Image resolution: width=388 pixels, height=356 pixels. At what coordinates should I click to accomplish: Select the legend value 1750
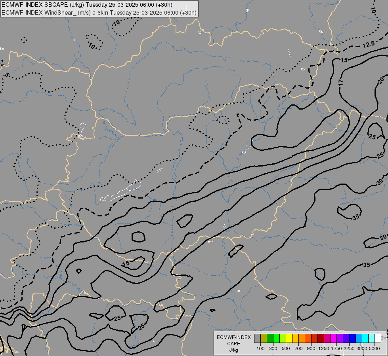click(x=336, y=348)
